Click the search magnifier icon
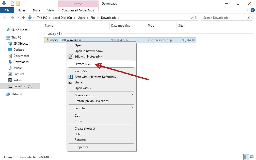This screenshot has width=256, height=160. pyautogui.click(x=249, y=18)
